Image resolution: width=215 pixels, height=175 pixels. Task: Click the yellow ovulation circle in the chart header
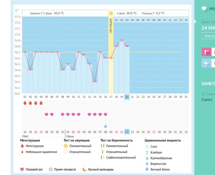111,13
